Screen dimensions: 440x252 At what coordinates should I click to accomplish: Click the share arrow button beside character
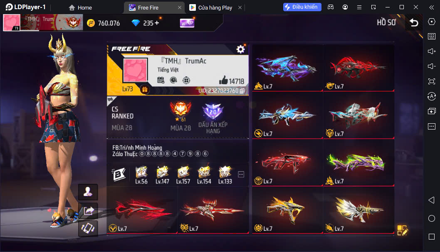coord(88,210)
